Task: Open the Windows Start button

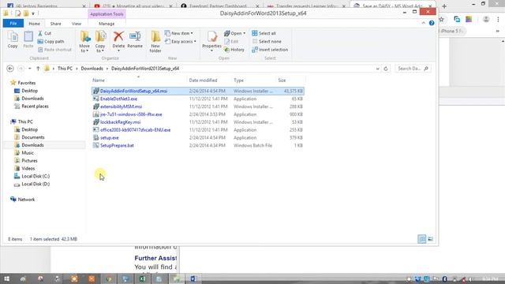Action: 6,278
